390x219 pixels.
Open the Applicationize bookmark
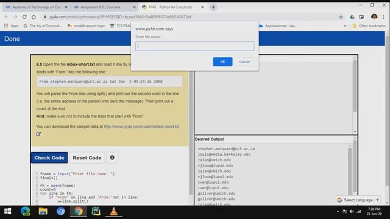[x=278, y=26]
